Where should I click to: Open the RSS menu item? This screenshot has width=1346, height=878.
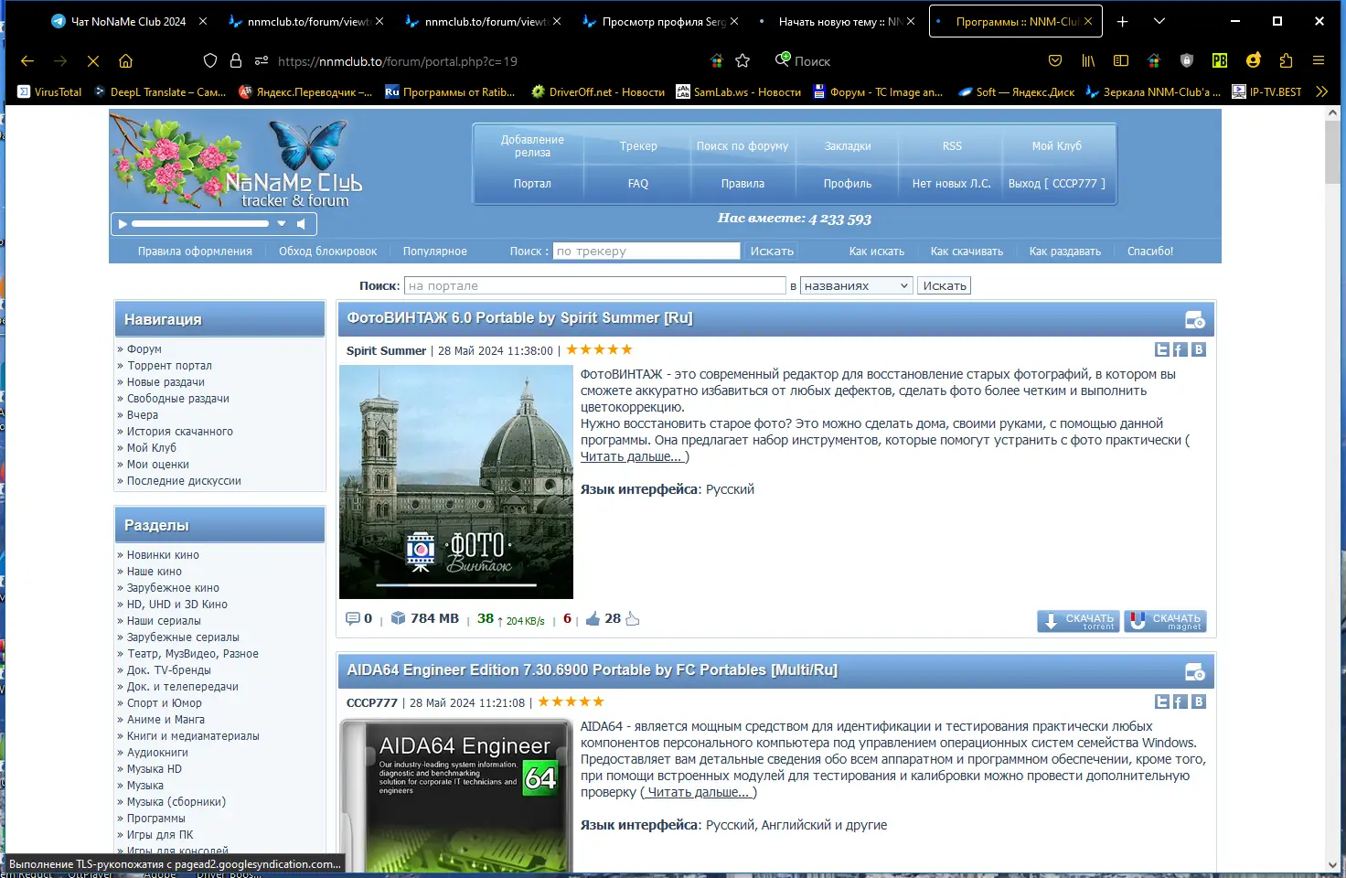click(x=952, y=146)
